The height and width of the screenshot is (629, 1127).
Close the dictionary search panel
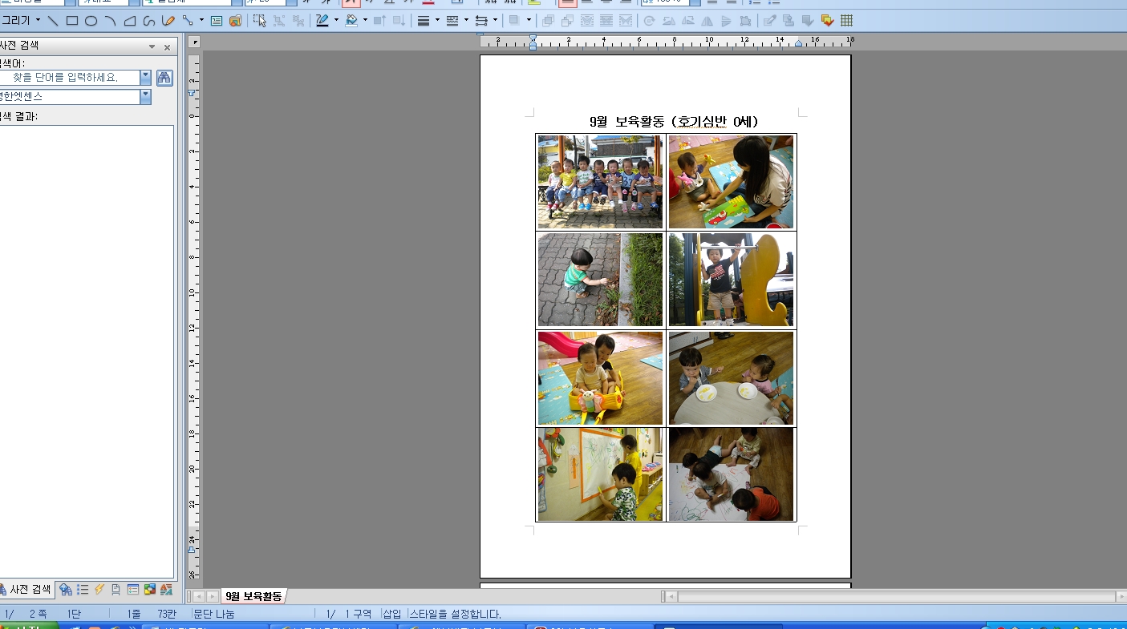(x=167, y=47)
